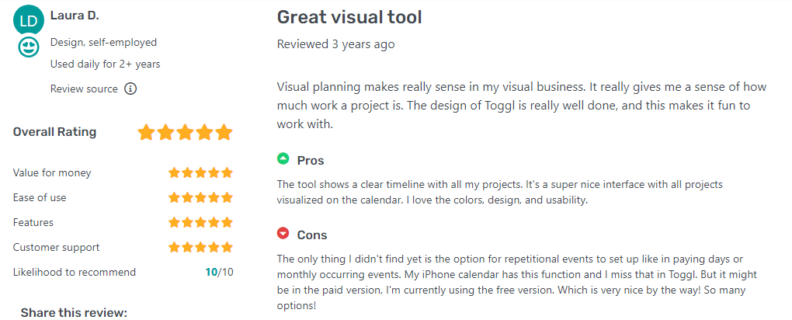Click the Review source label

click(x=84, y=89)
